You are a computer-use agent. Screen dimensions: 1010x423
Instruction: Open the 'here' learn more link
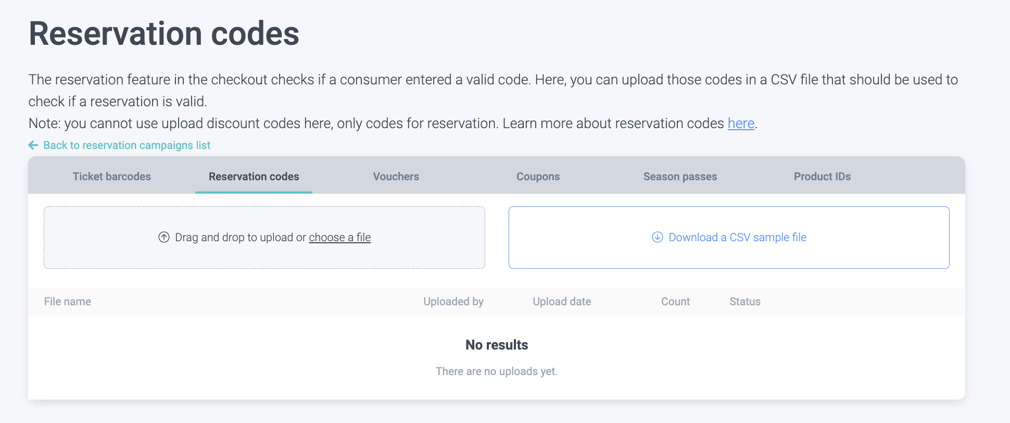click(x=741, y=123)
